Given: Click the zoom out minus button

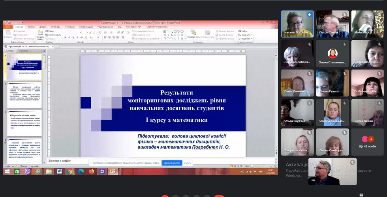Looking at the screenshot, I should tap(252, 166).
